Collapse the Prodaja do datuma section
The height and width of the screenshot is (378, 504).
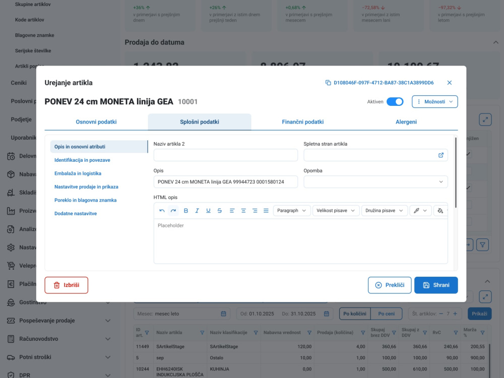pos(495,42)
